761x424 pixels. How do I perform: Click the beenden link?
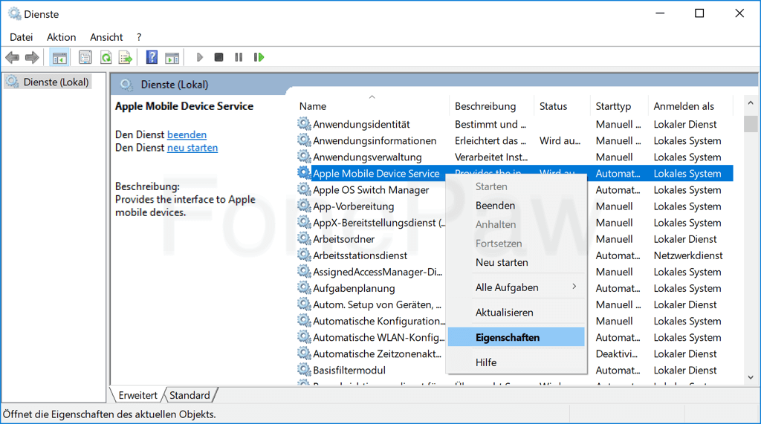tap(187, 135)
